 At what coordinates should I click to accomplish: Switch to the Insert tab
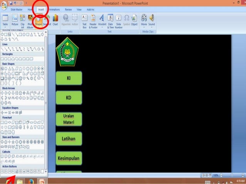(41, 10)
